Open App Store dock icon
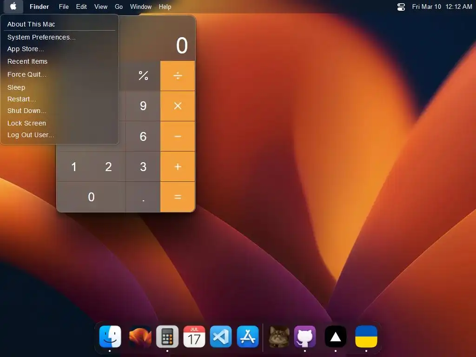The width and height of the screenshot is (476, 357). click(x=248, y=337)
